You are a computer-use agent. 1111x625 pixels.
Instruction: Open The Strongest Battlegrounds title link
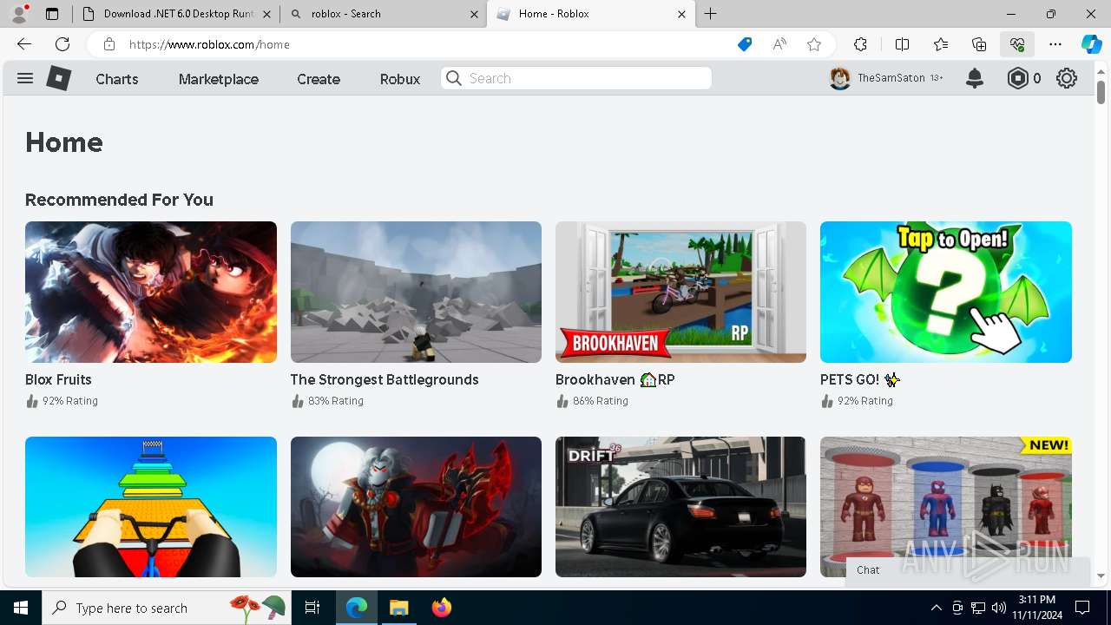click(385, 379)
